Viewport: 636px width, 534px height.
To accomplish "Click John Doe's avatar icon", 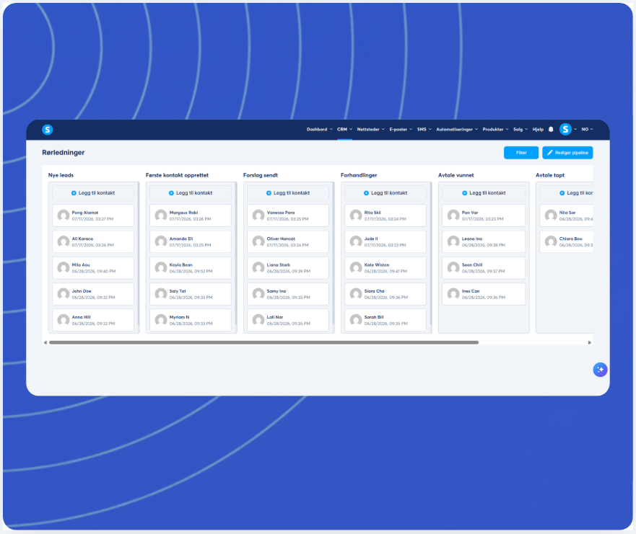I will (64, 294).
